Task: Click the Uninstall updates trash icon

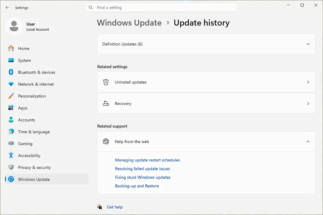Action: (106, 82)
